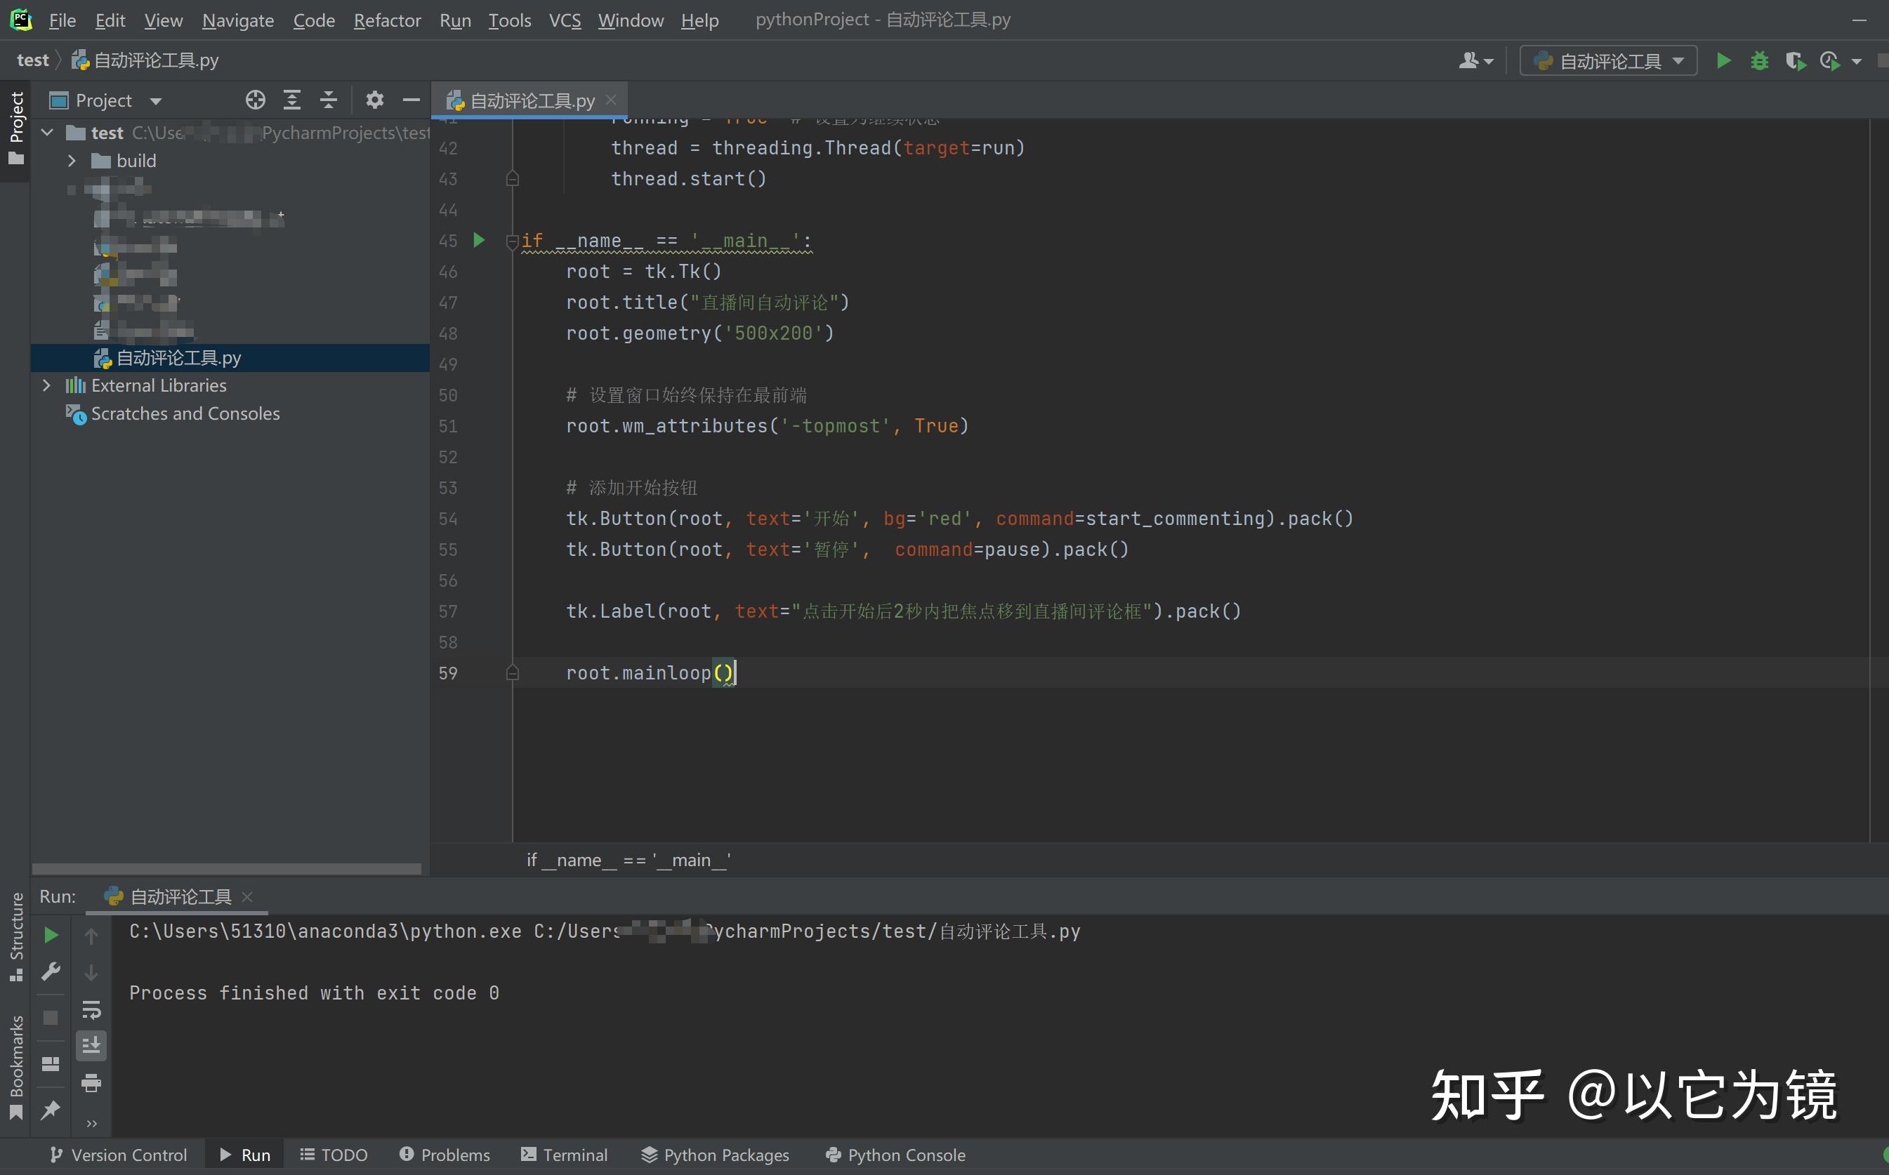The image size is (1889, 1175).
Task: Expand External Libraries in the Project tree
Action: click(46, 385)
